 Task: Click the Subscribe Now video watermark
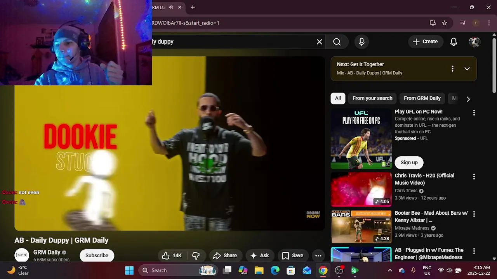(x=313, y=215)
